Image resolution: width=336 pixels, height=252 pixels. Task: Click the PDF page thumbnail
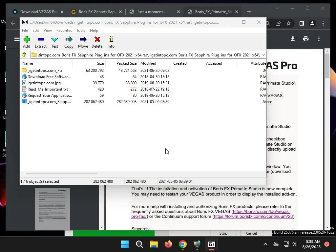click(x=52, y=209)
